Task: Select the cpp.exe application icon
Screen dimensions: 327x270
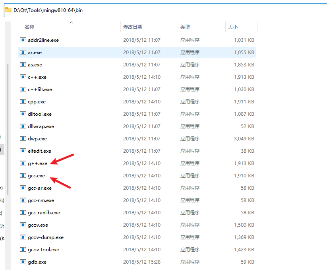Action: 23,101
